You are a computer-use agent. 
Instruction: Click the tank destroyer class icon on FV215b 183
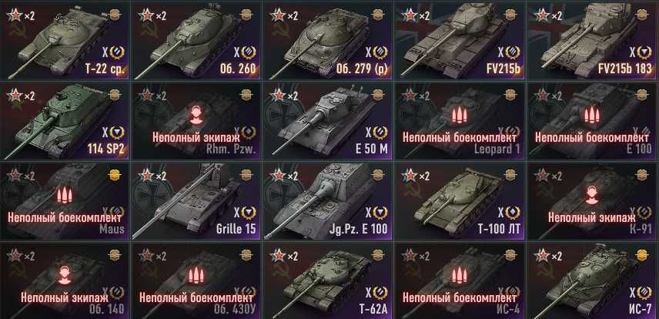tap(644, 52)
